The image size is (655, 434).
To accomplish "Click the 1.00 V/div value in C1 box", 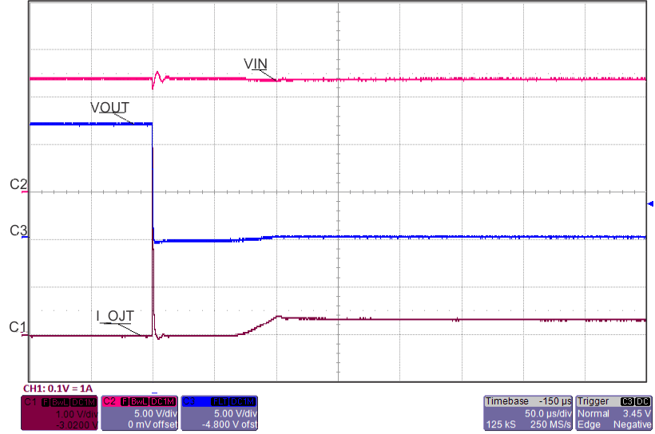I will pos(77,414).
